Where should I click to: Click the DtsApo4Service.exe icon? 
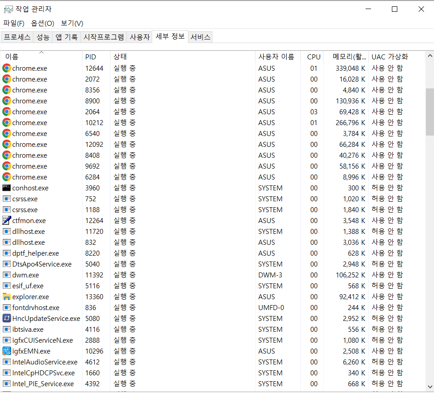point(7,264)
